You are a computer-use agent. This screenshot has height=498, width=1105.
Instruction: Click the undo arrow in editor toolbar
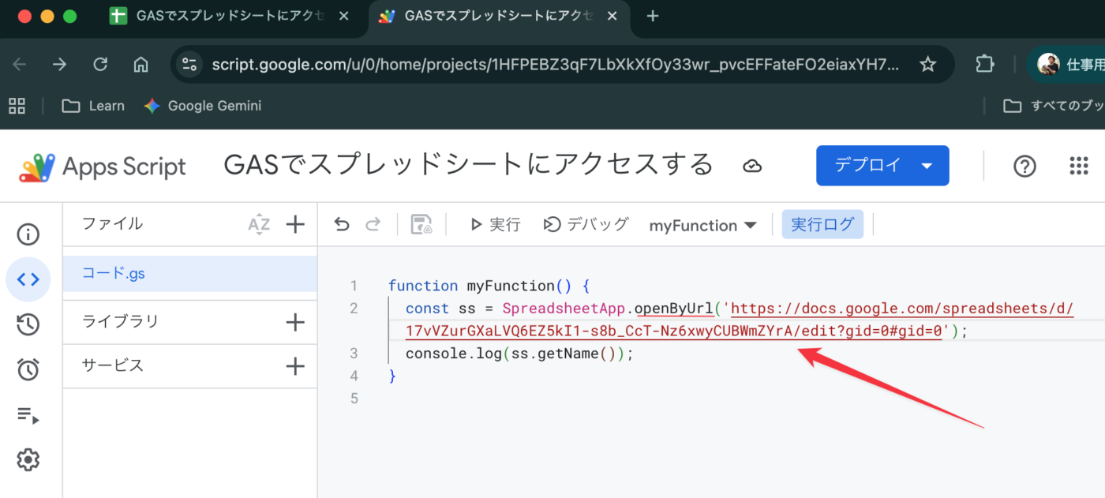pyautogui.click(x=342, y=225)
